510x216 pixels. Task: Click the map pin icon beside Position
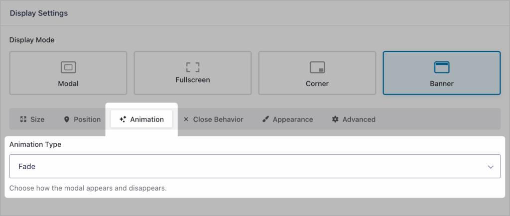pos(67,119)
